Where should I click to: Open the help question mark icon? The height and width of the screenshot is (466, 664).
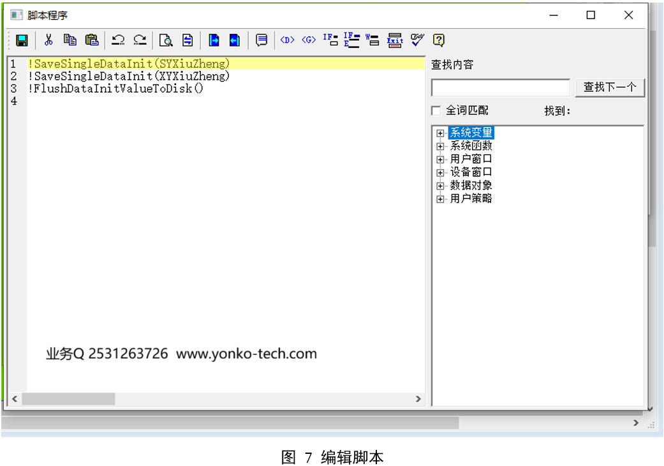point(439,40)
